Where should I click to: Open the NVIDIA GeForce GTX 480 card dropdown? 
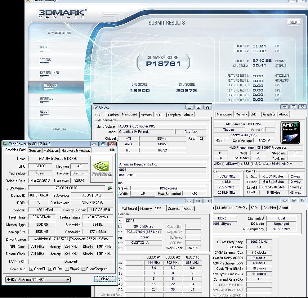pos(38,279)
